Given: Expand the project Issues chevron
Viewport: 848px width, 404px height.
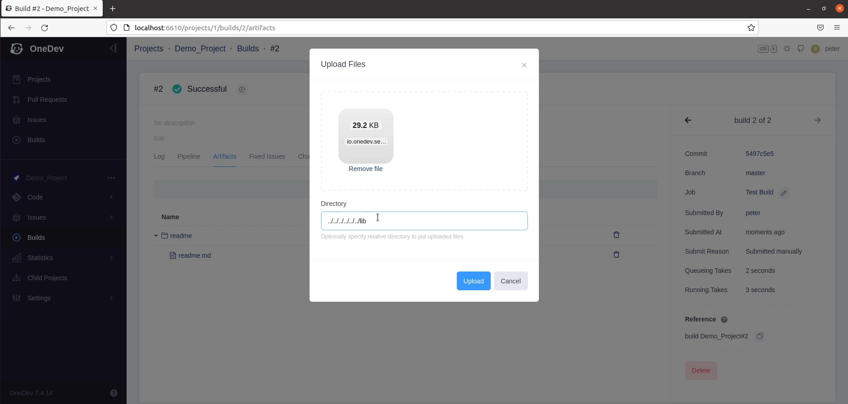Looking at the screenshot, I should coord(111,217).
